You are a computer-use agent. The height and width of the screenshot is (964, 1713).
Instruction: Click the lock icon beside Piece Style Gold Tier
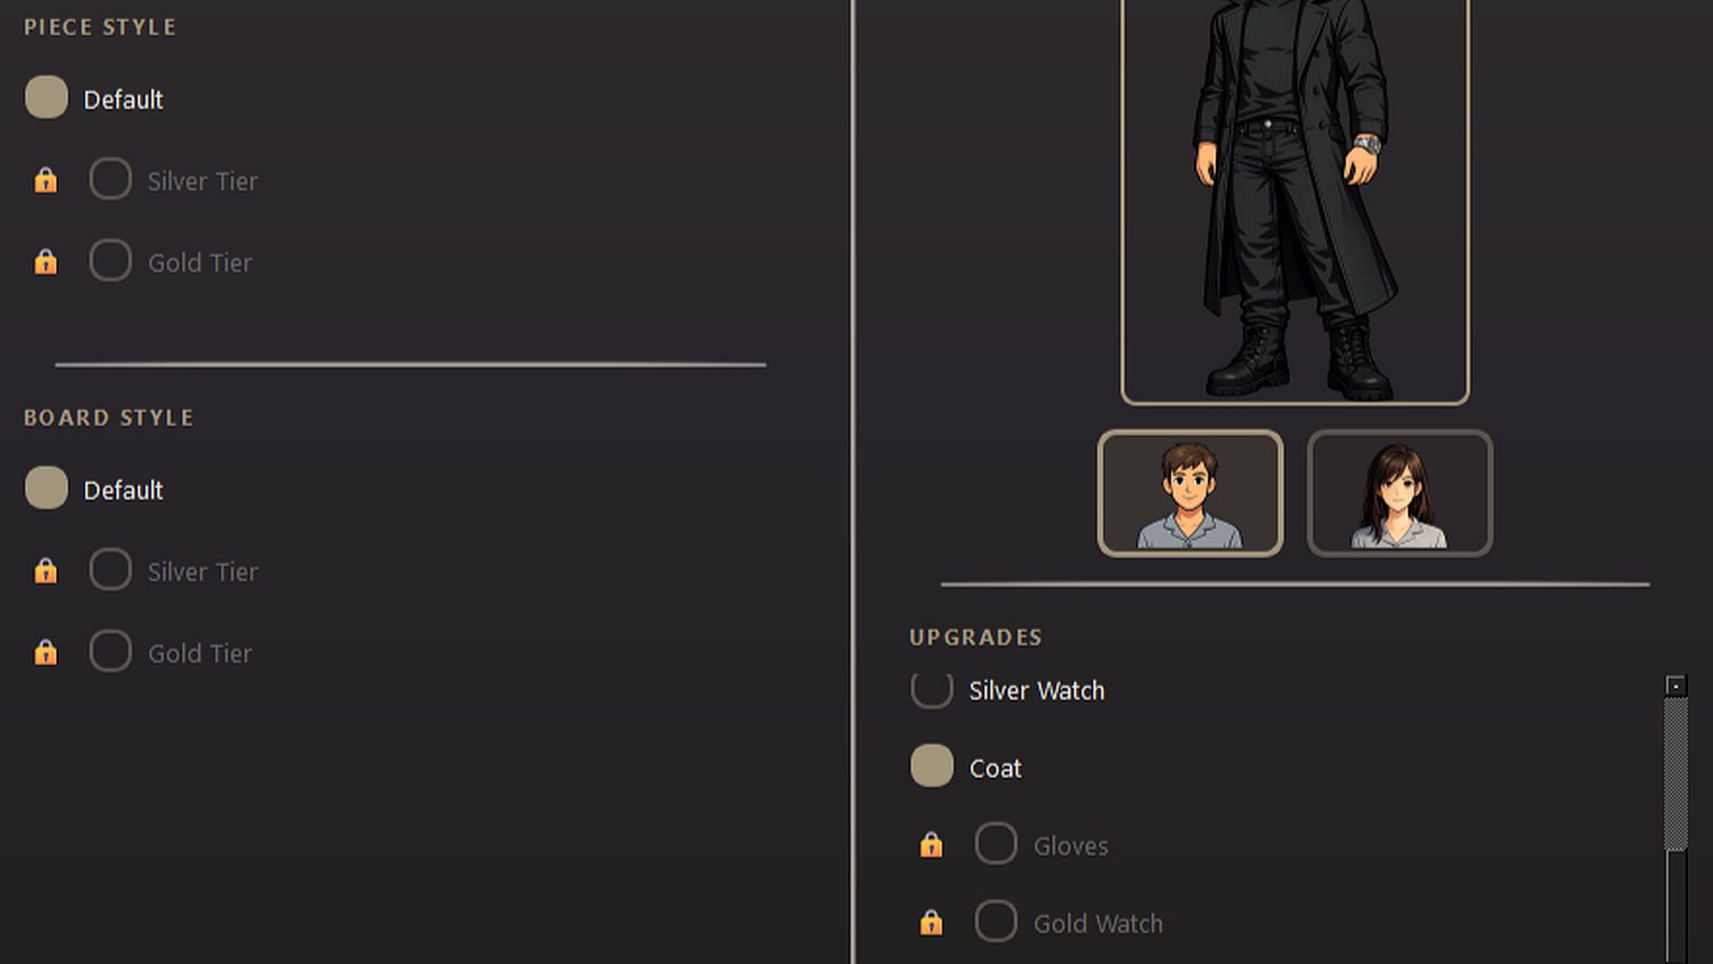tap(46, 262)
